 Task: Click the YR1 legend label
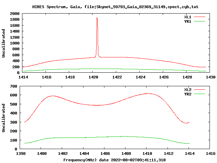188,21
